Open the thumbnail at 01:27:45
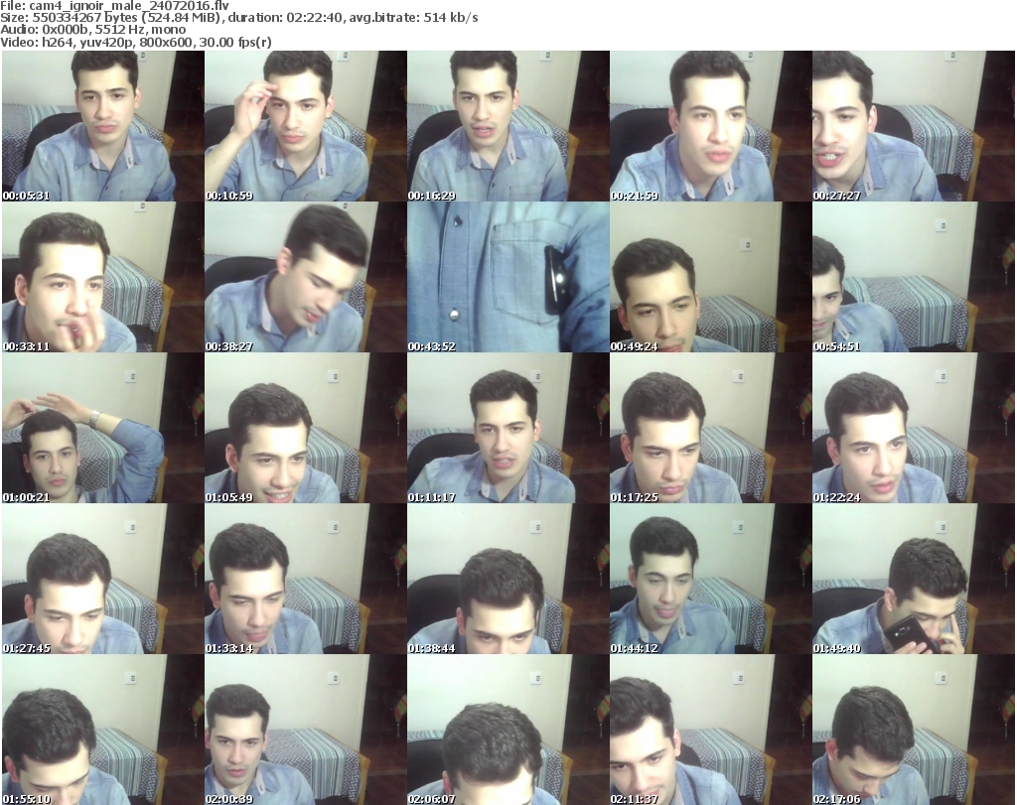Image resolution: width=1017 pixels, height=805 pixels. (x=102, y=579)
